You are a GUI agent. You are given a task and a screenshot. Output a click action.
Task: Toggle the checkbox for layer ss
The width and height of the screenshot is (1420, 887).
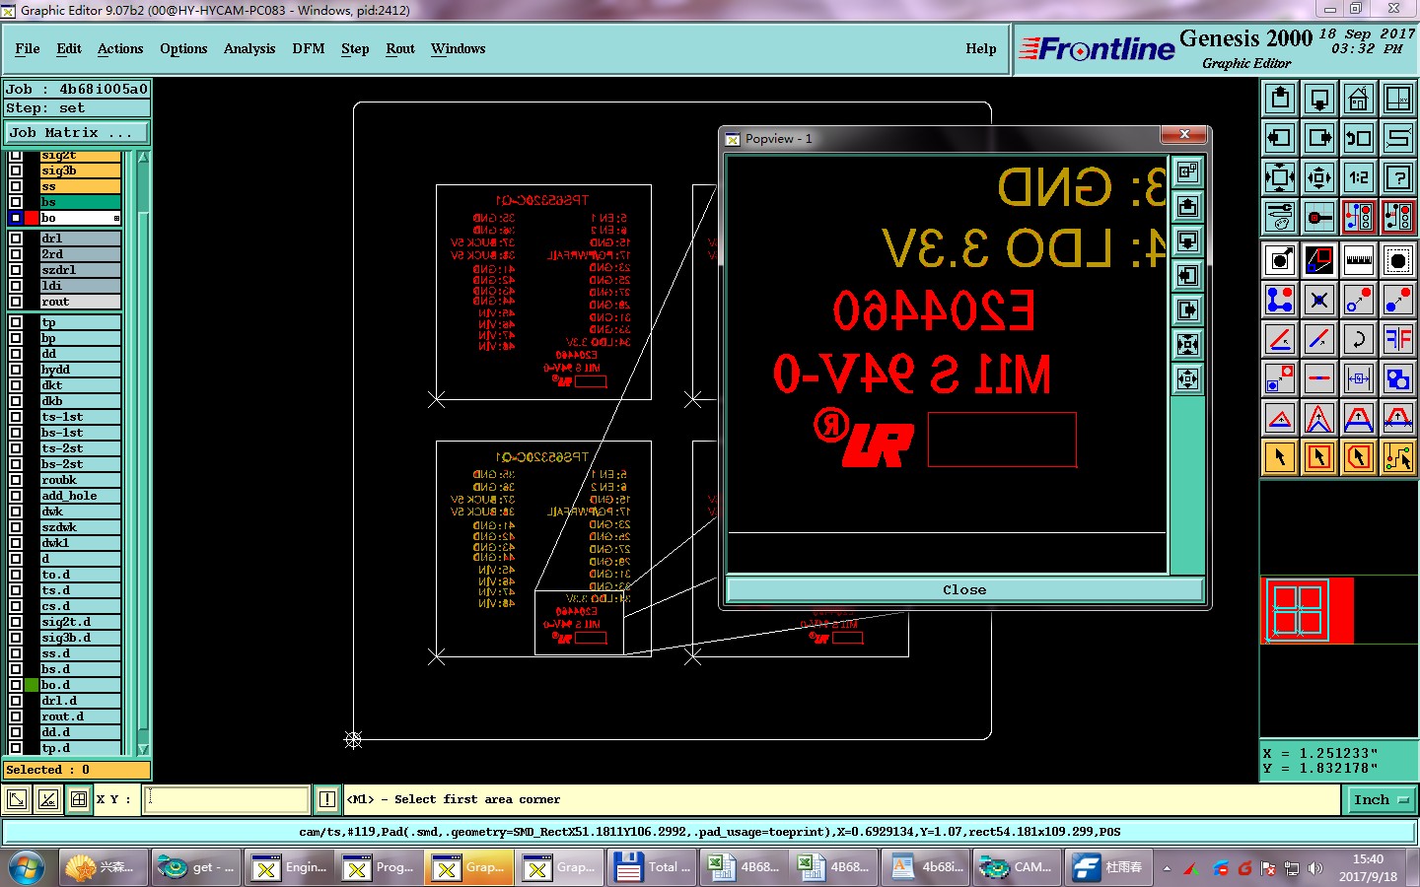coord(15,186)
